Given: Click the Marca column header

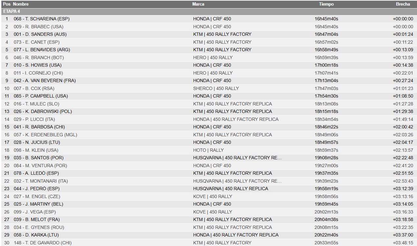Looking at the screenshot, I should click(x=198, y=4).
